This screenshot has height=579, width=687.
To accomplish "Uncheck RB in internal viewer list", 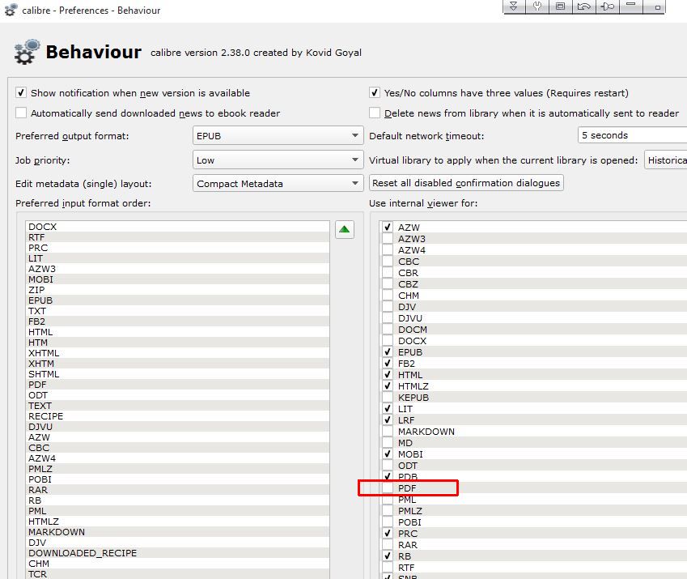I will tap(388, 556).
